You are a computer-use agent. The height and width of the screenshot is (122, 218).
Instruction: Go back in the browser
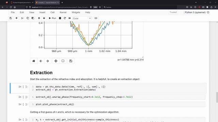(3, 7)
